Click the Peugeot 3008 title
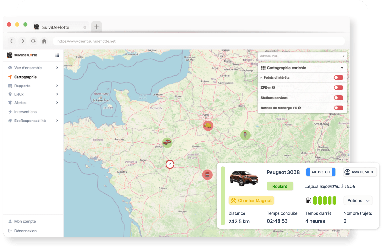 coord(283,172)
